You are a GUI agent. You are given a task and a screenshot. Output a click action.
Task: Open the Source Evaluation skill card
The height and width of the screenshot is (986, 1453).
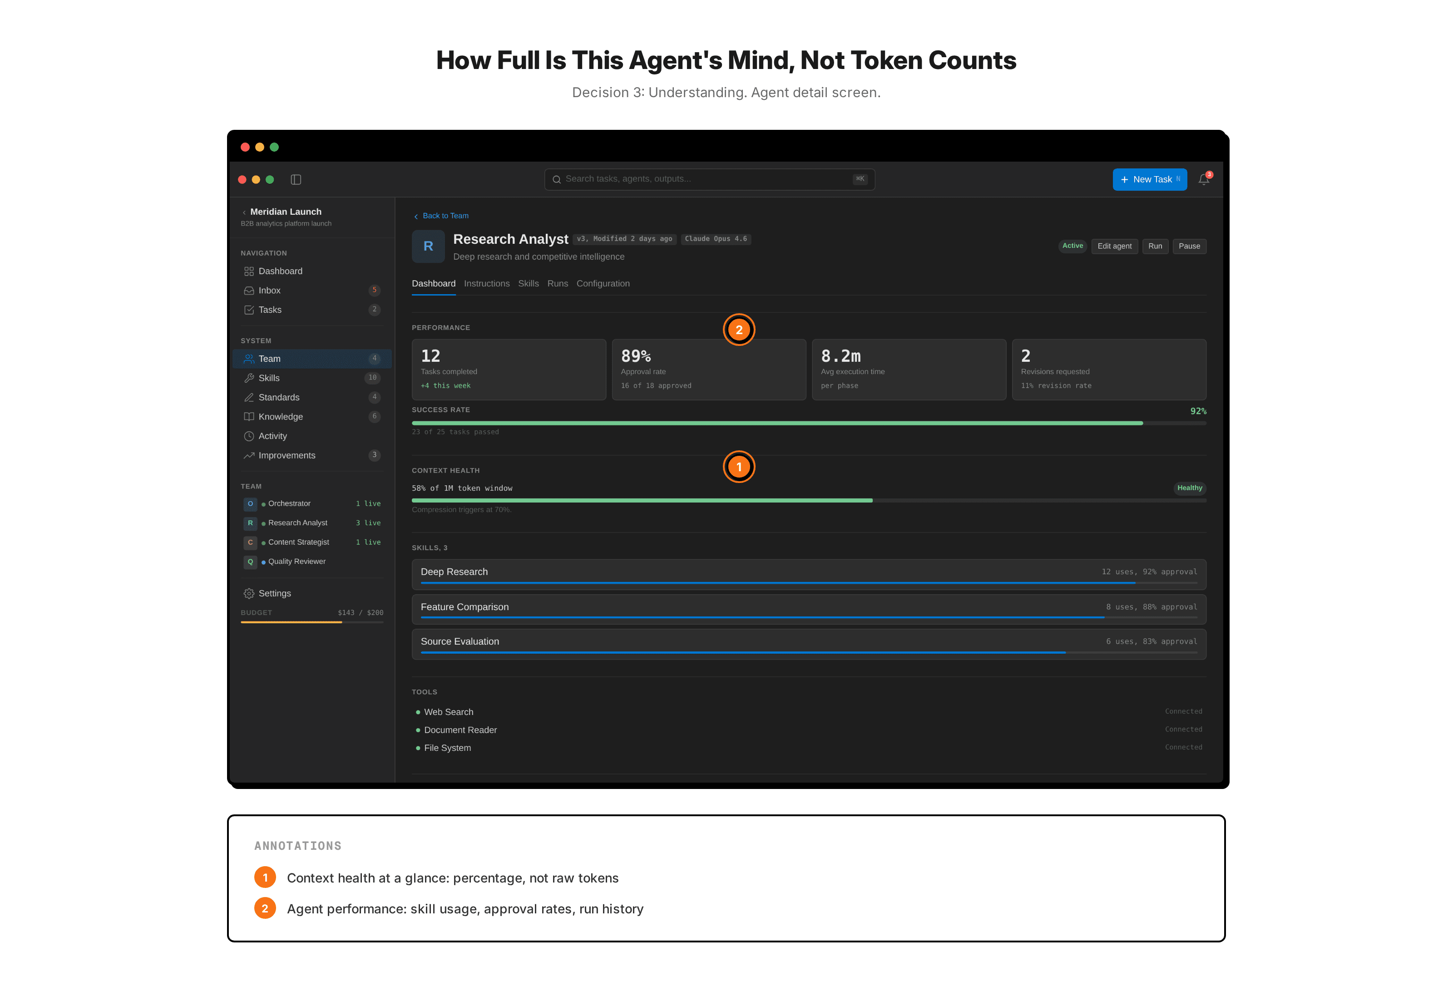(x=808, y=644)
